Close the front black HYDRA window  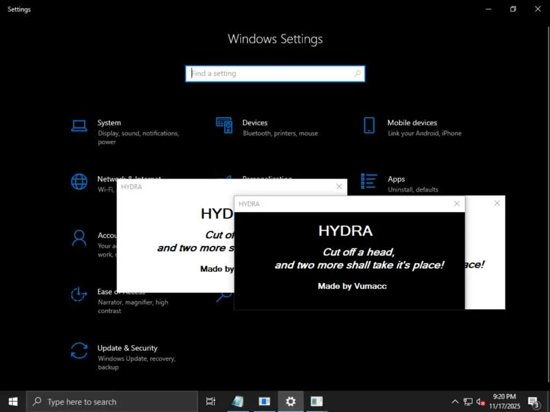click(x=457, y=203)
